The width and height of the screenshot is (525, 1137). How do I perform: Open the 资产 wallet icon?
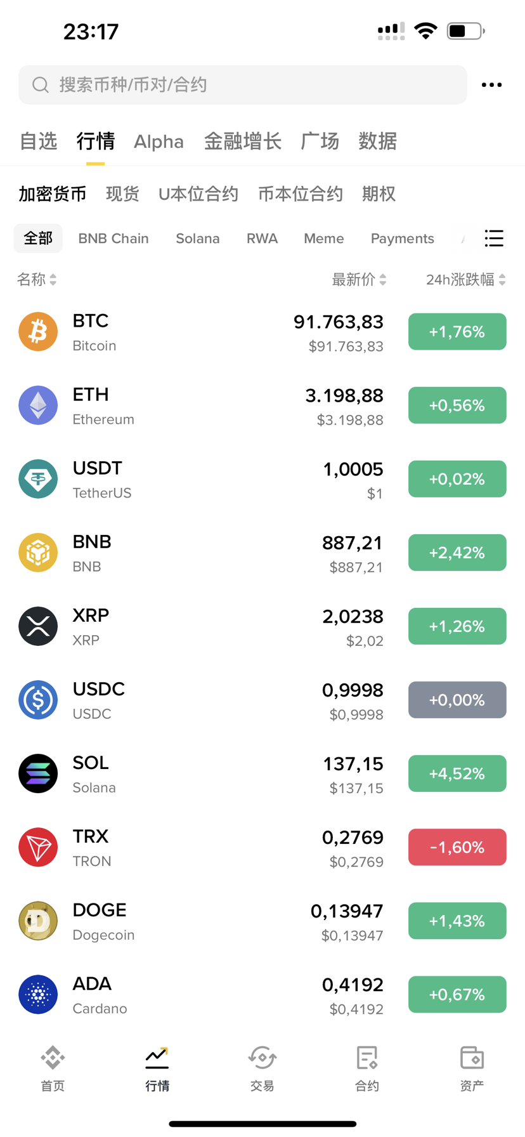[472, 1068]
